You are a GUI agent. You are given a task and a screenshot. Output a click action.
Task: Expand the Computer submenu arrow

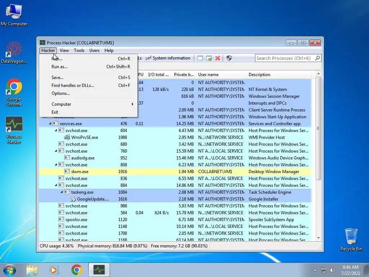tap(133, 104)
